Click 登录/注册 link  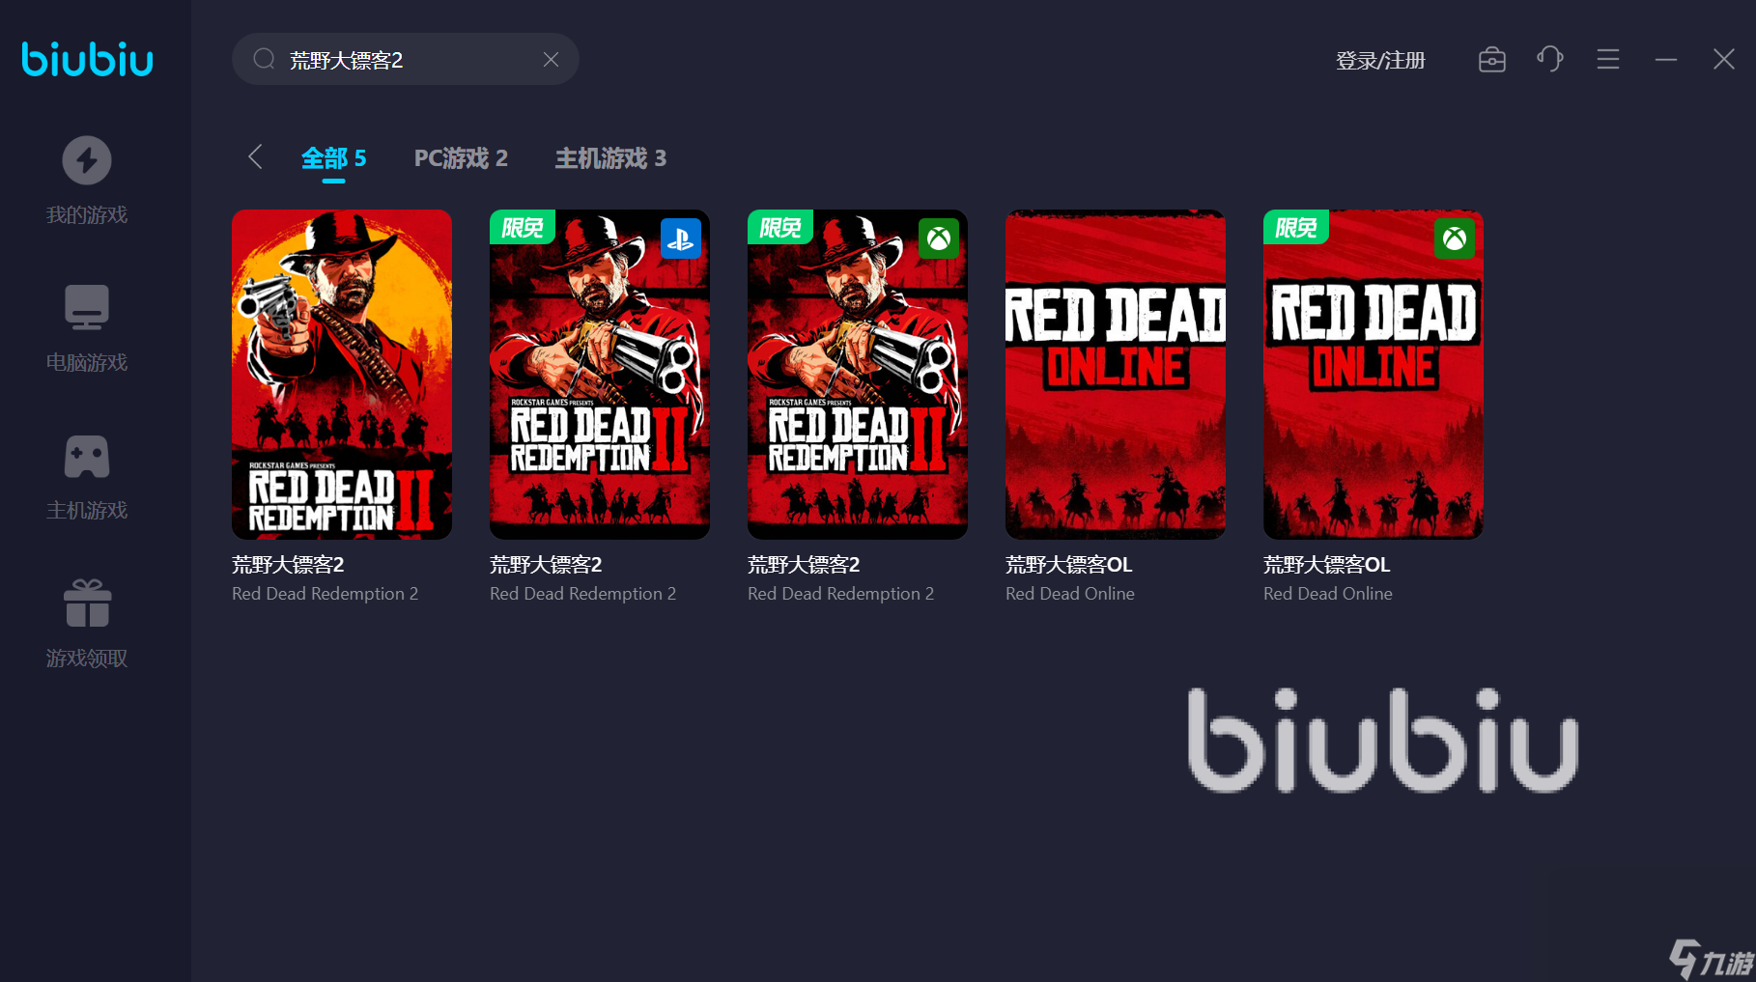click(x=1380, y=60)
